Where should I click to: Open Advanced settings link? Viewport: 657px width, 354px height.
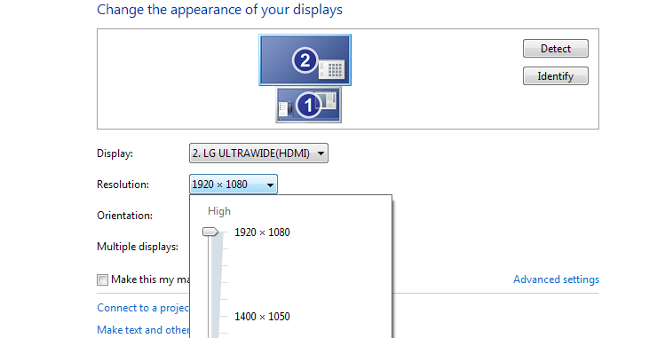tap(556, 279)
